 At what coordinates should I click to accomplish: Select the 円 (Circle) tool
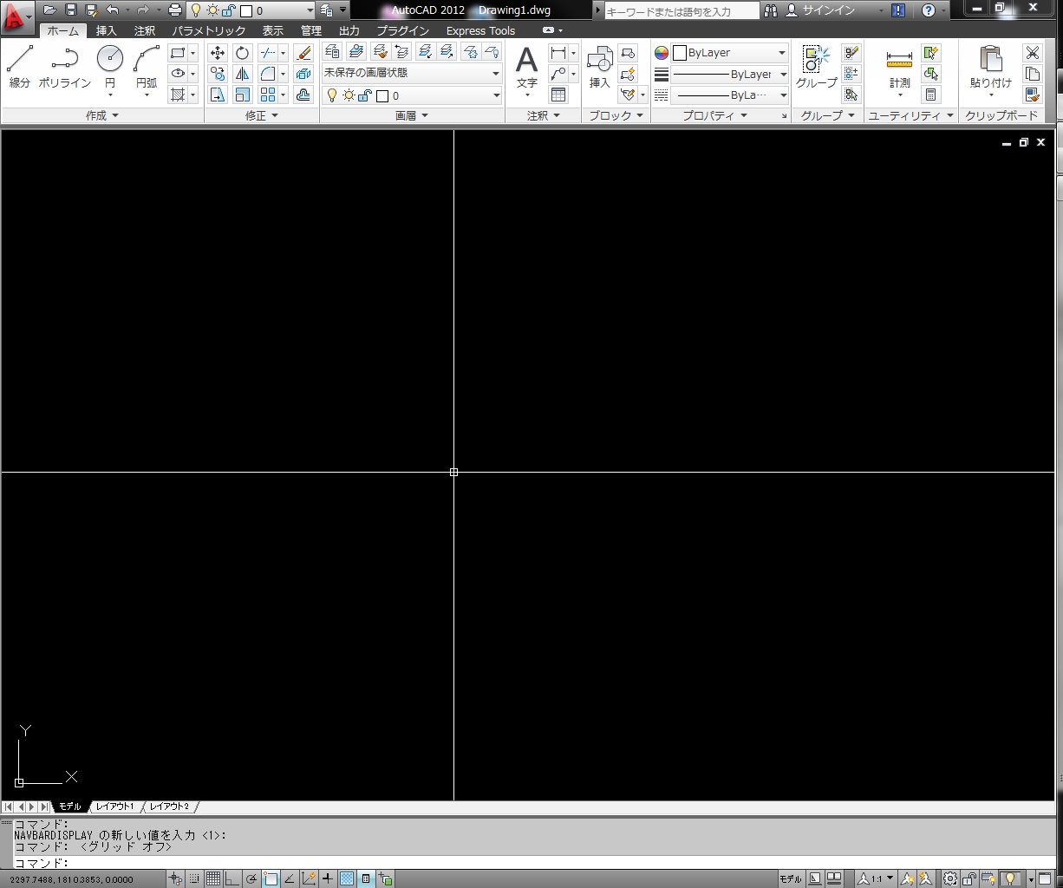110,69
